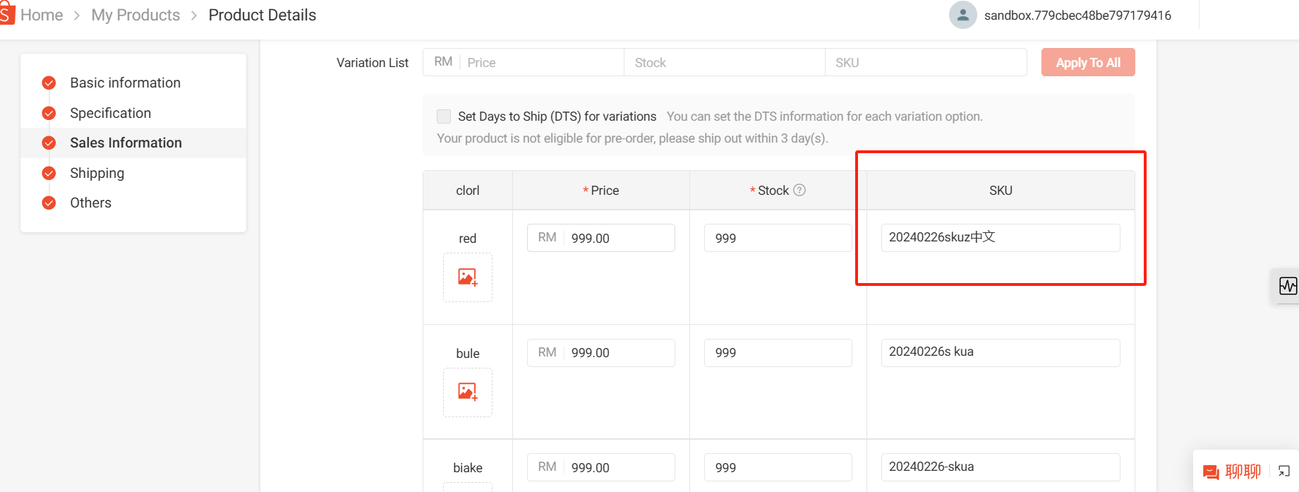Select Shipping in the sidebar
This screenshot has width=1299, height=492.
pyautogui.click(x=97, y=173)
